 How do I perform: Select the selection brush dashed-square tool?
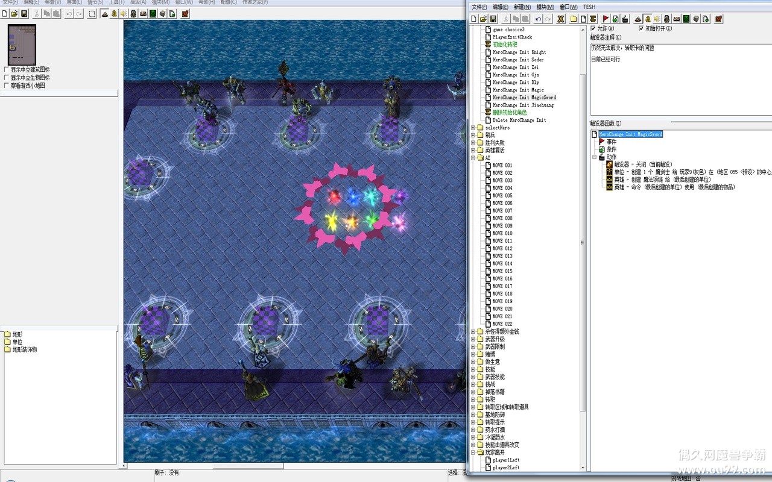(92, 13)
